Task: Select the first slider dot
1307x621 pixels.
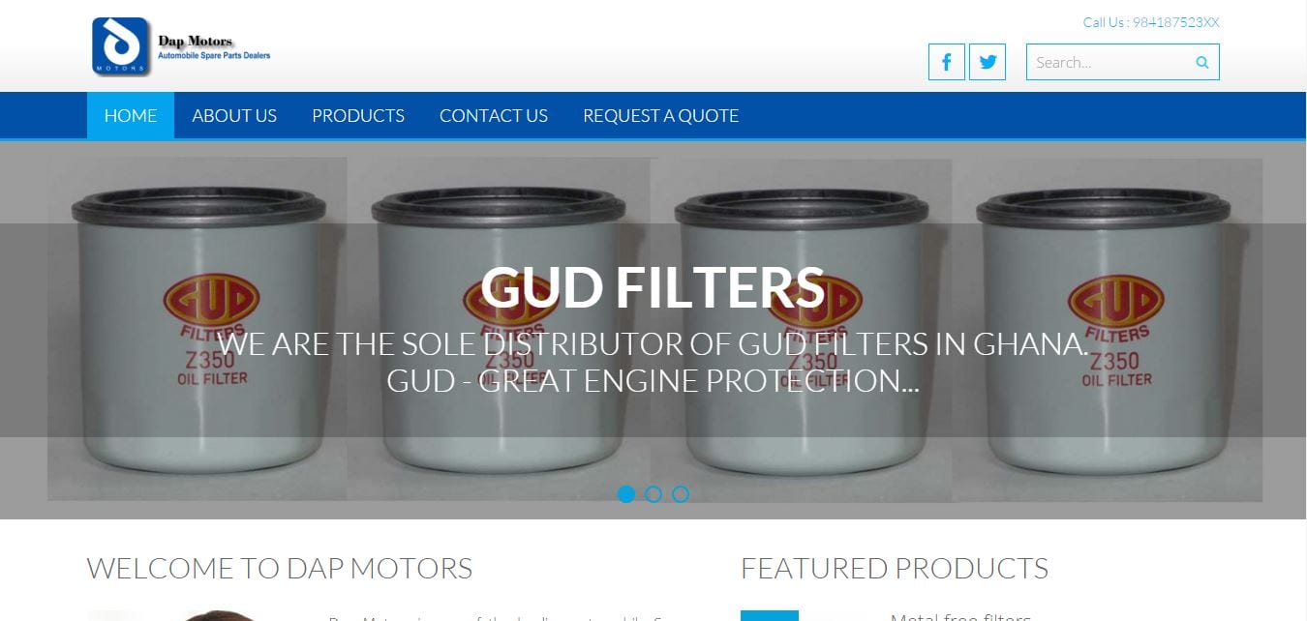Action: click(626, 494)
